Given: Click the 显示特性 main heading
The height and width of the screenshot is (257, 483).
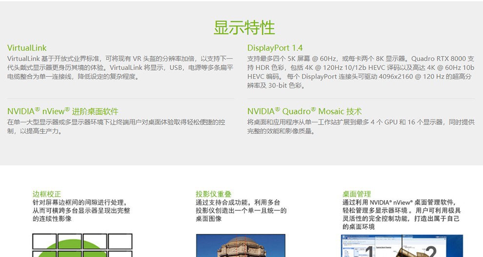Looking at the screenshot, I should point(244,28).
